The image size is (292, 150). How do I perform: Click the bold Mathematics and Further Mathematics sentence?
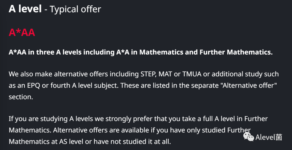point(141,53)
